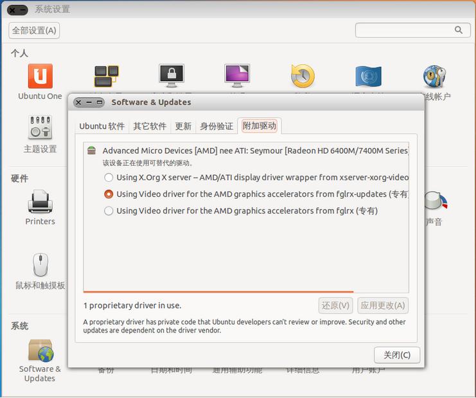Screen dimensions: 476x398
Task: Open the Software & Updates settings icon
Action: coord(40,350)
